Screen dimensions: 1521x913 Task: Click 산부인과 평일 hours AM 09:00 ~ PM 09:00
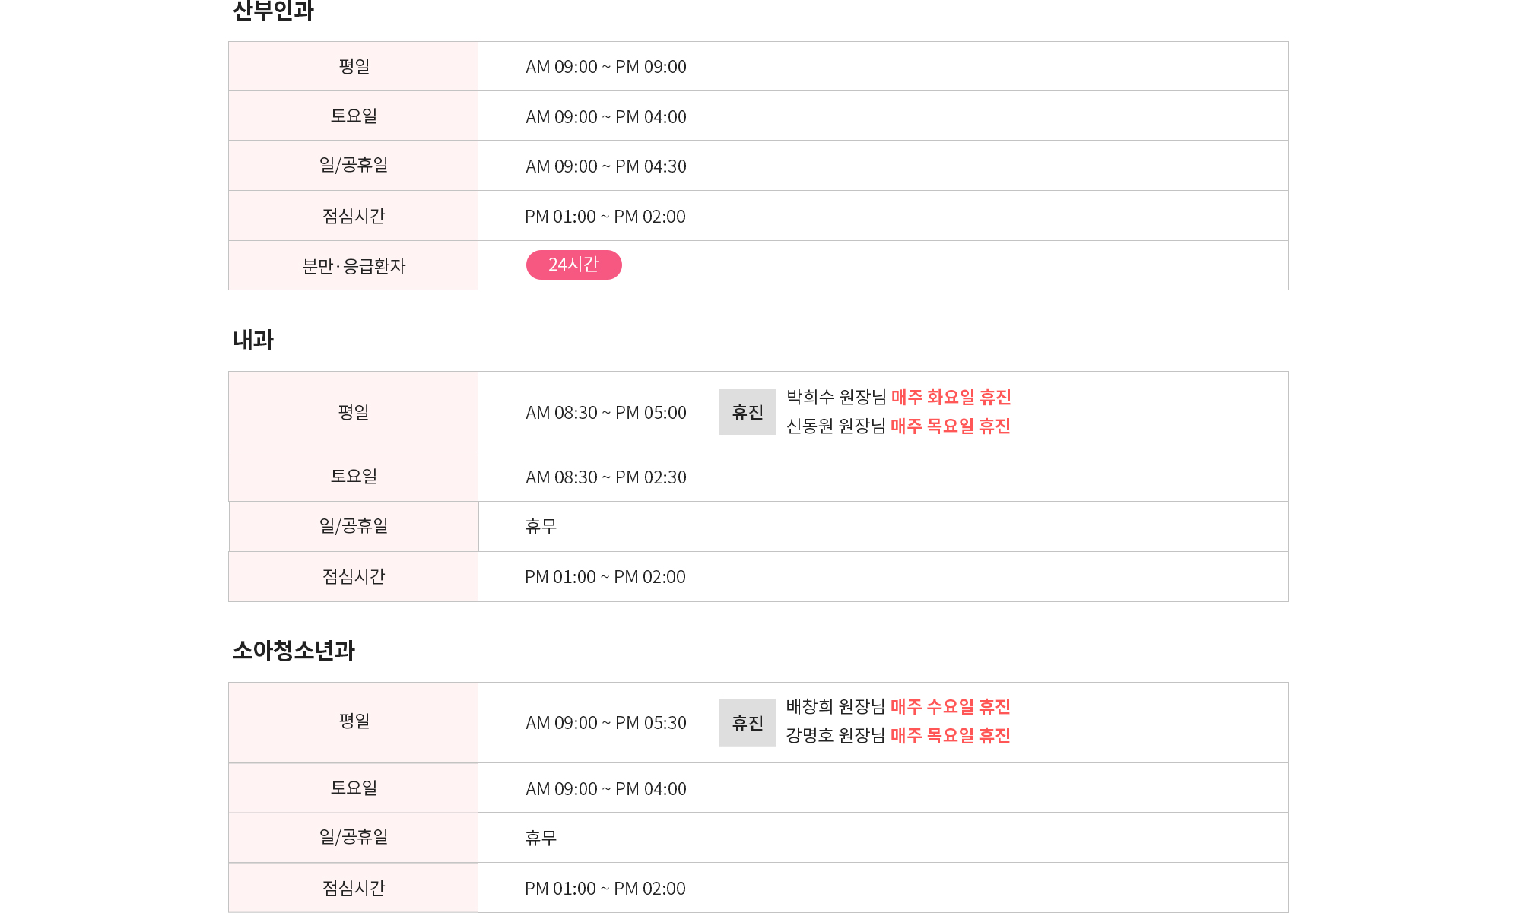(x=606, y=67)
